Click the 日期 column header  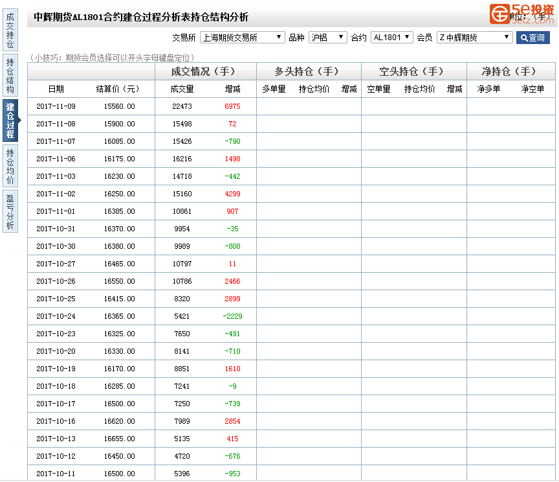pyautogui.click(x=56, y=89)
